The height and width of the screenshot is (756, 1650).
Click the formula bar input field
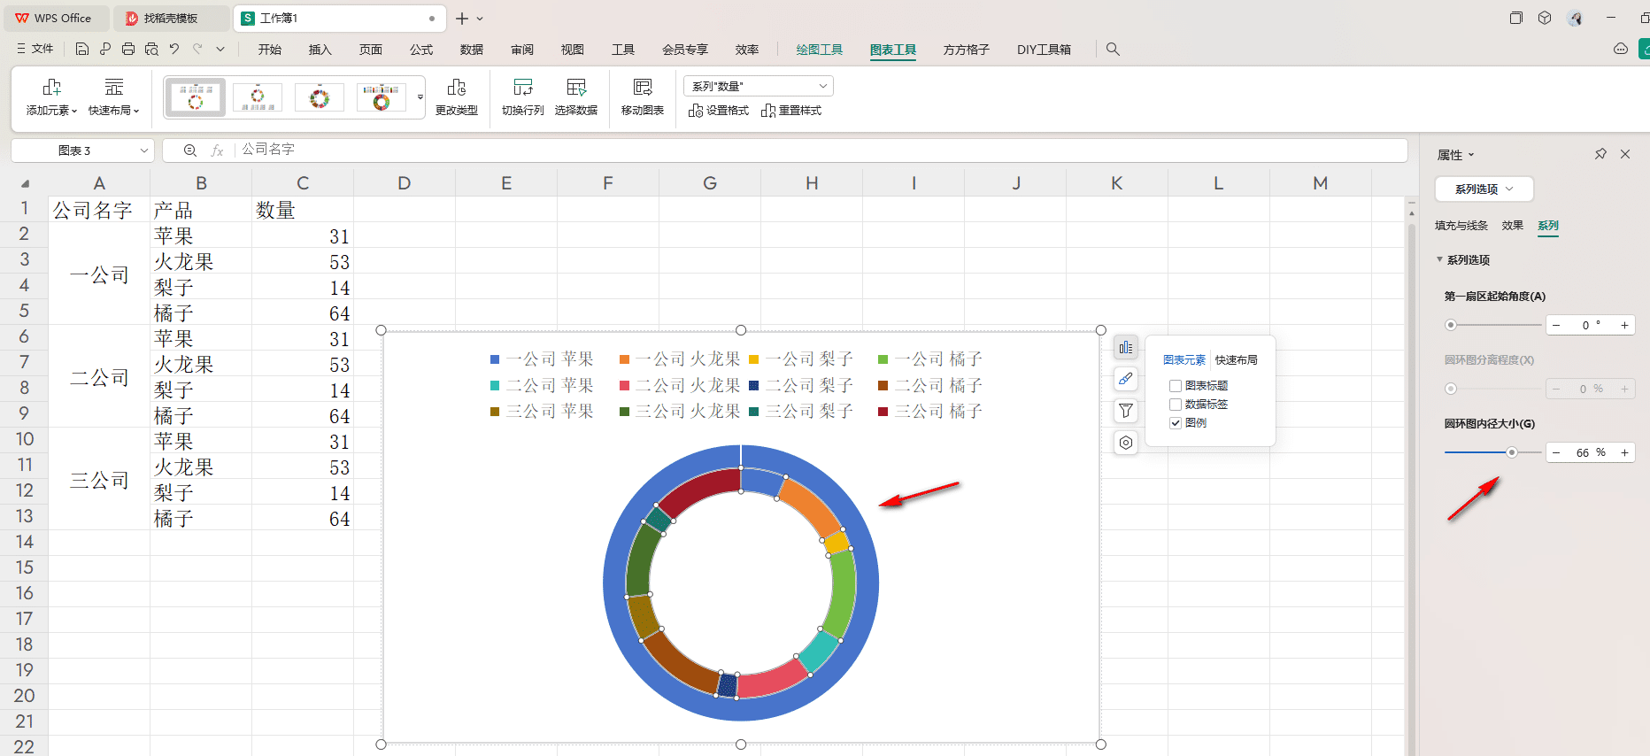(820, 150)
